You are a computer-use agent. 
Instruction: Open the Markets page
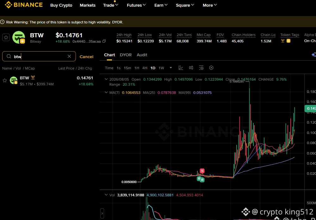(x=88, y=5)
